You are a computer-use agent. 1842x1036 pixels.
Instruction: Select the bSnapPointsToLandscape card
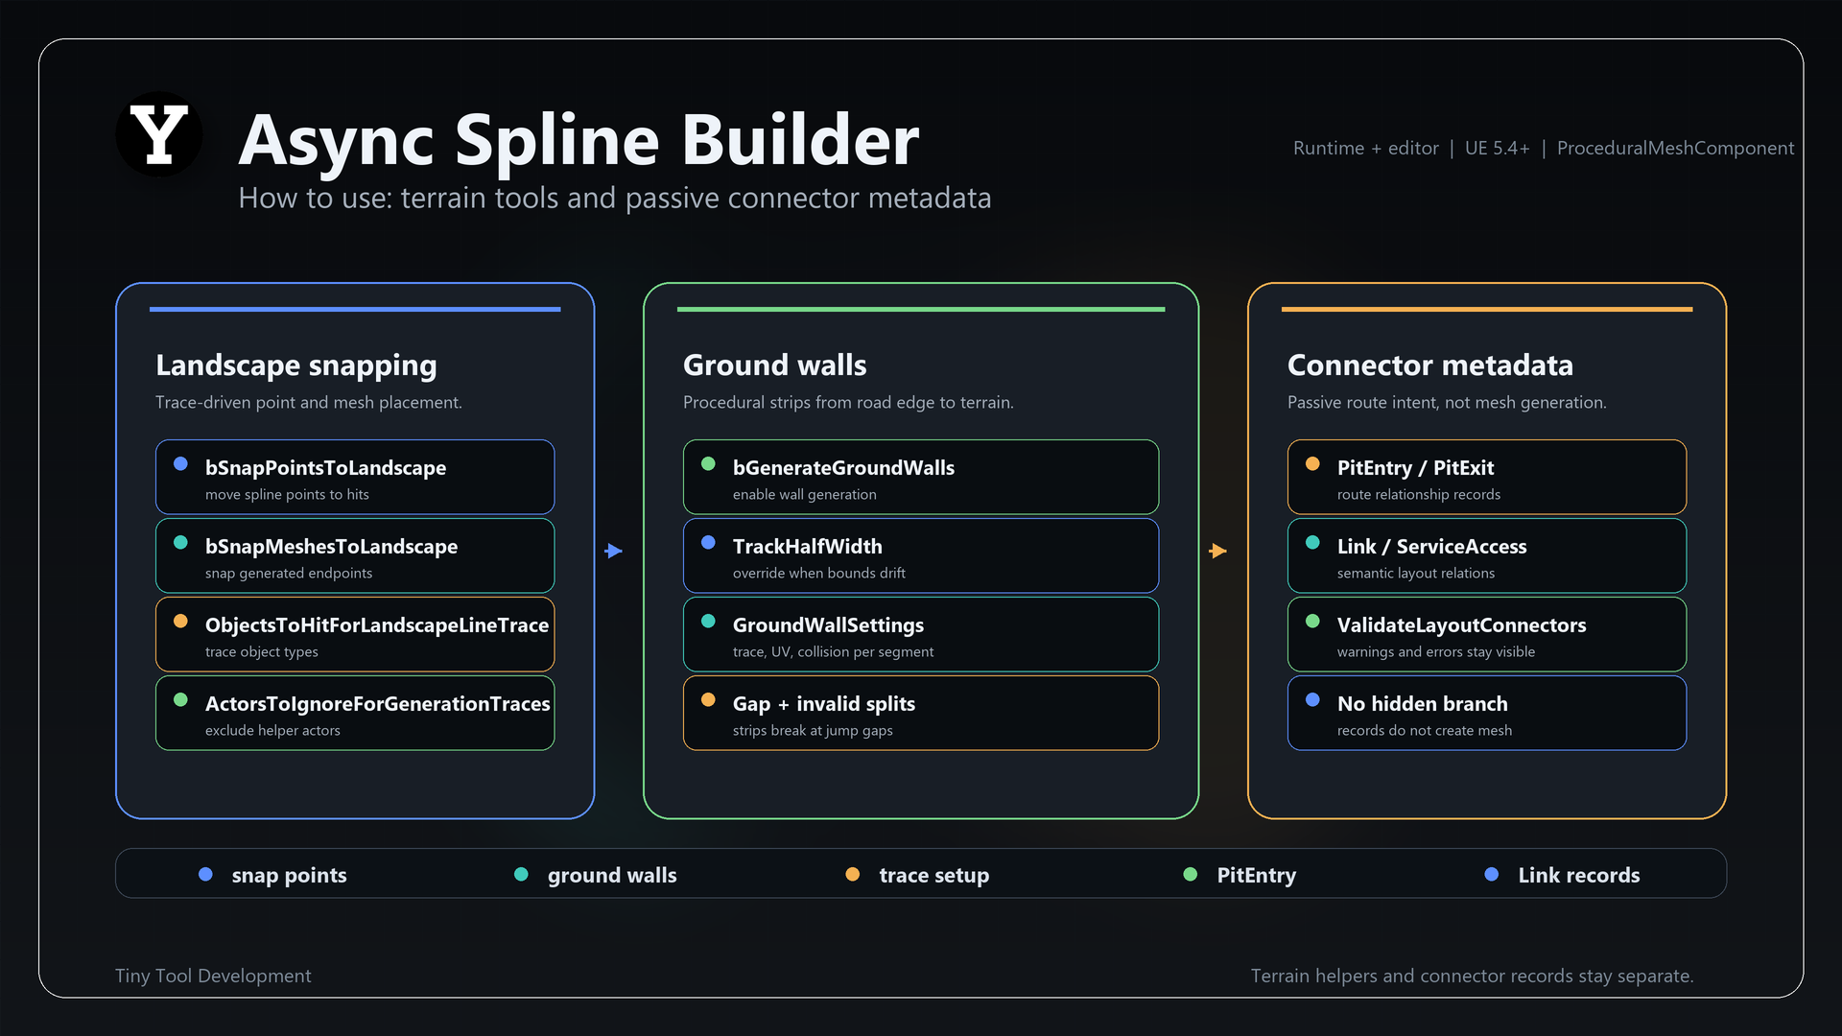(355, 477)
